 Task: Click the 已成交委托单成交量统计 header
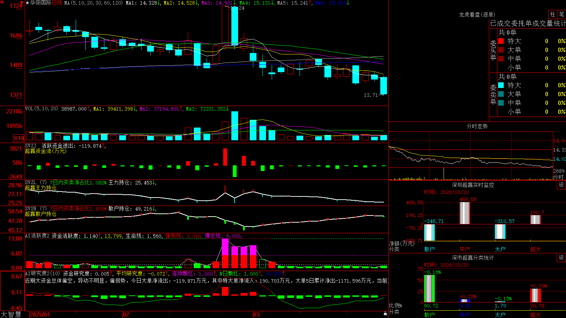coord(528,23)
